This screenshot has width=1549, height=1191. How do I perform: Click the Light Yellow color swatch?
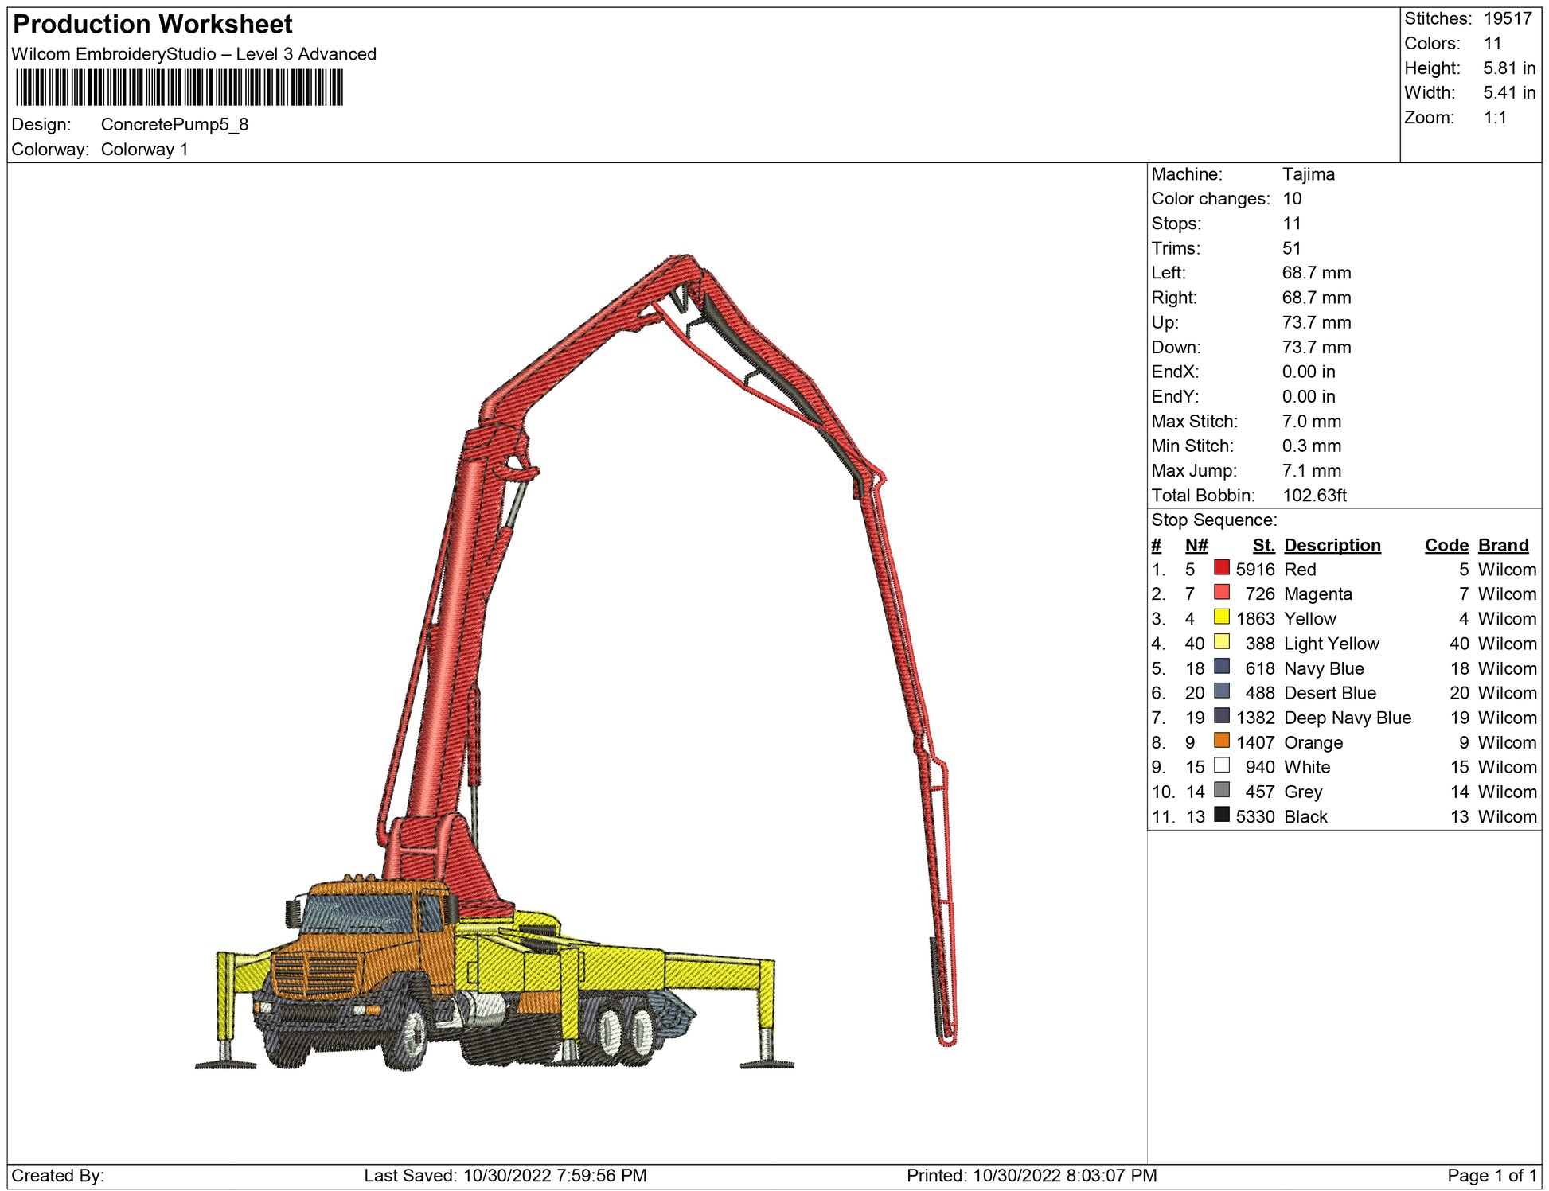point(1221,641)
